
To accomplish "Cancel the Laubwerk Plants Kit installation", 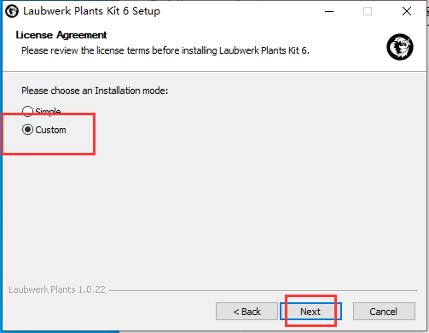I will (384, 312).
